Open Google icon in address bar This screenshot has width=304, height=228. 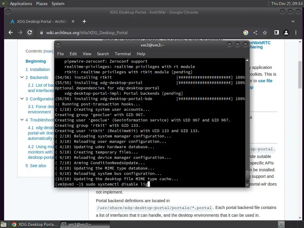246,33
